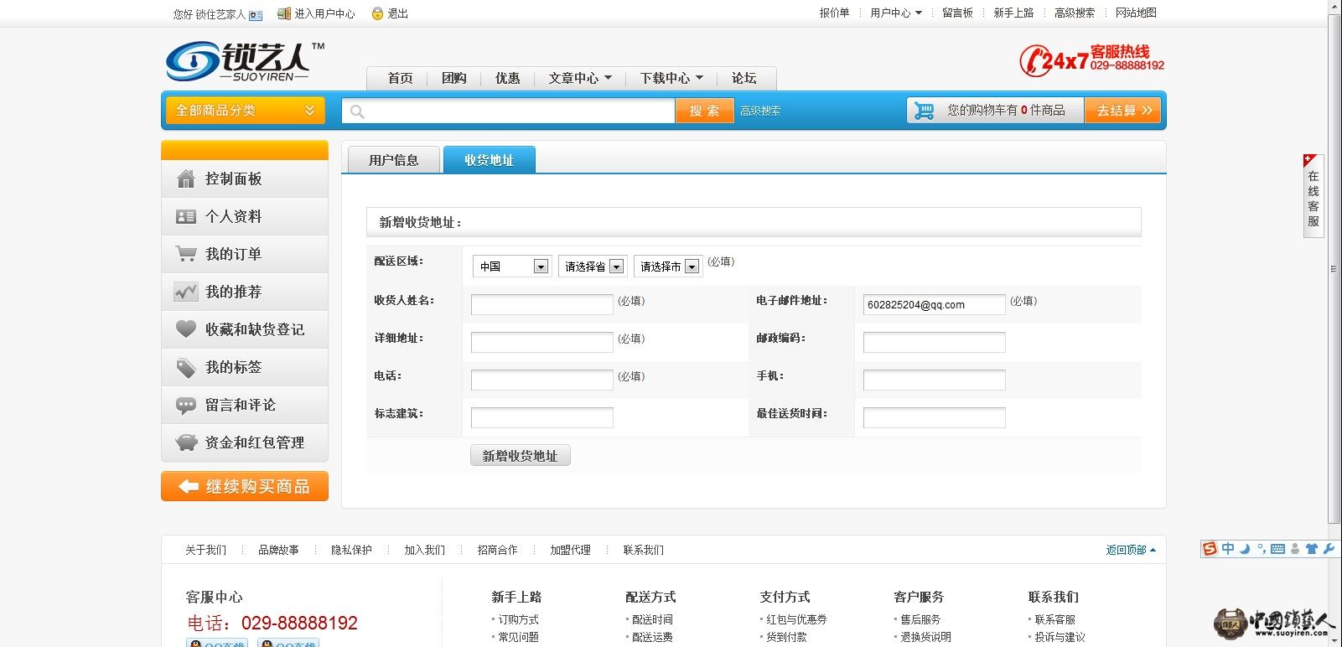Open 新手上路 link in top bar

(1013, 13)
